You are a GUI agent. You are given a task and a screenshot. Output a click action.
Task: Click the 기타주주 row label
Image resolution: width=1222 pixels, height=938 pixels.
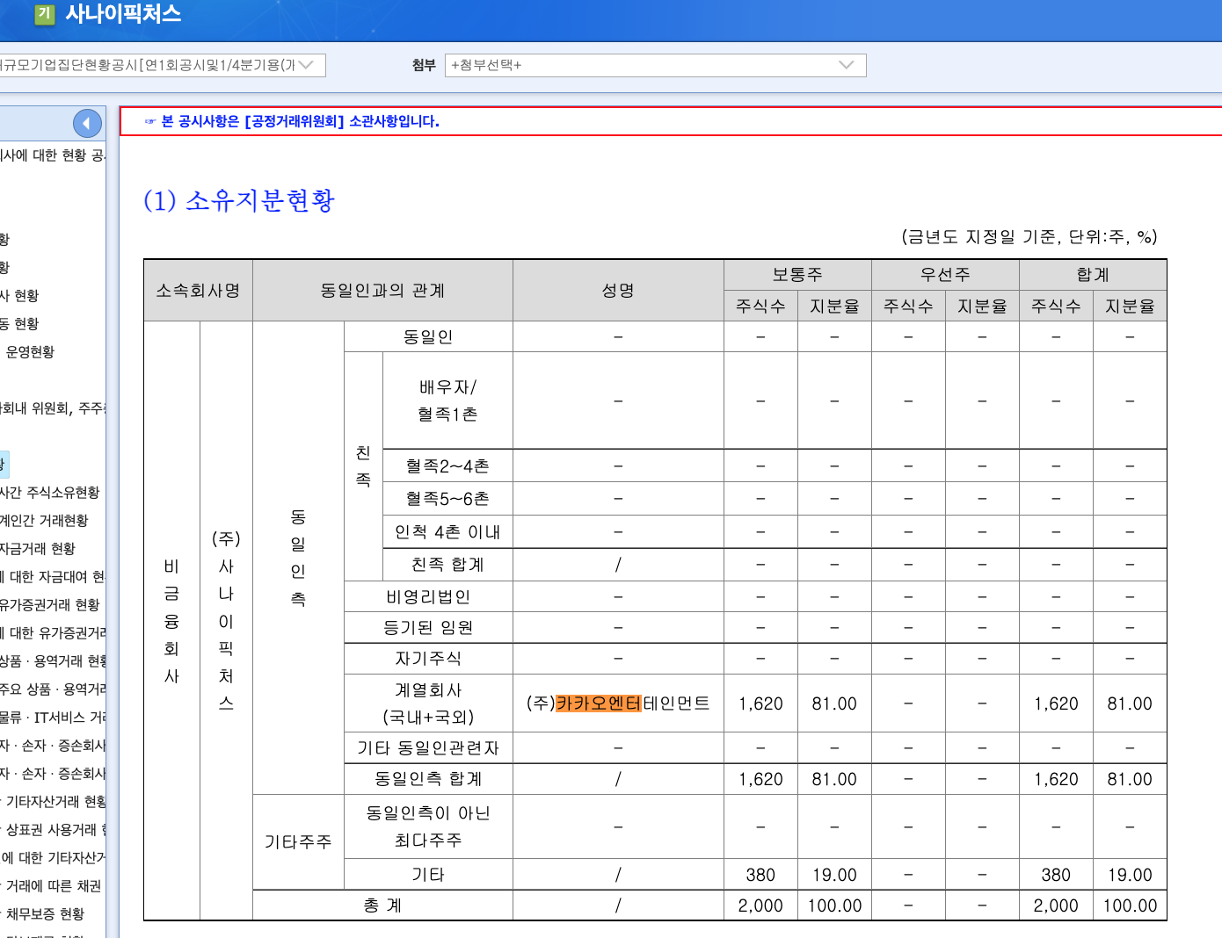pyautogui.click(x=298, y=842)
